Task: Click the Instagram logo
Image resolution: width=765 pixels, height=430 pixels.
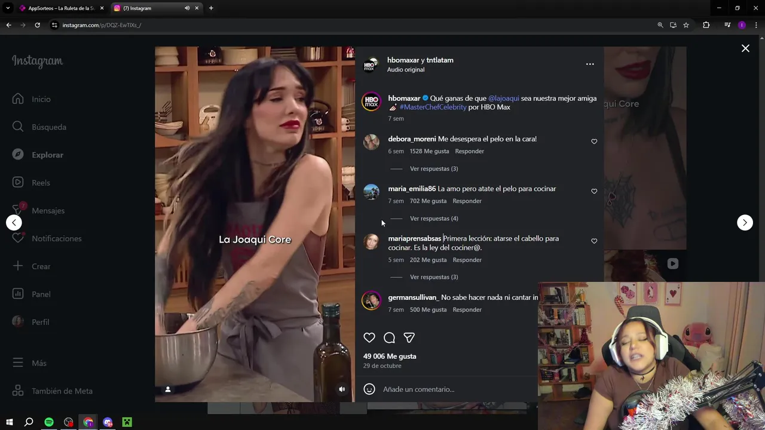Action: pyautogui.click(x=38, y=62)
